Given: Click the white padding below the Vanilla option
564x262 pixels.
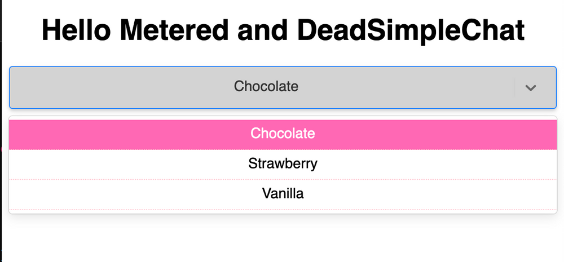Looking at the screenshot, I should pos(283,211).
